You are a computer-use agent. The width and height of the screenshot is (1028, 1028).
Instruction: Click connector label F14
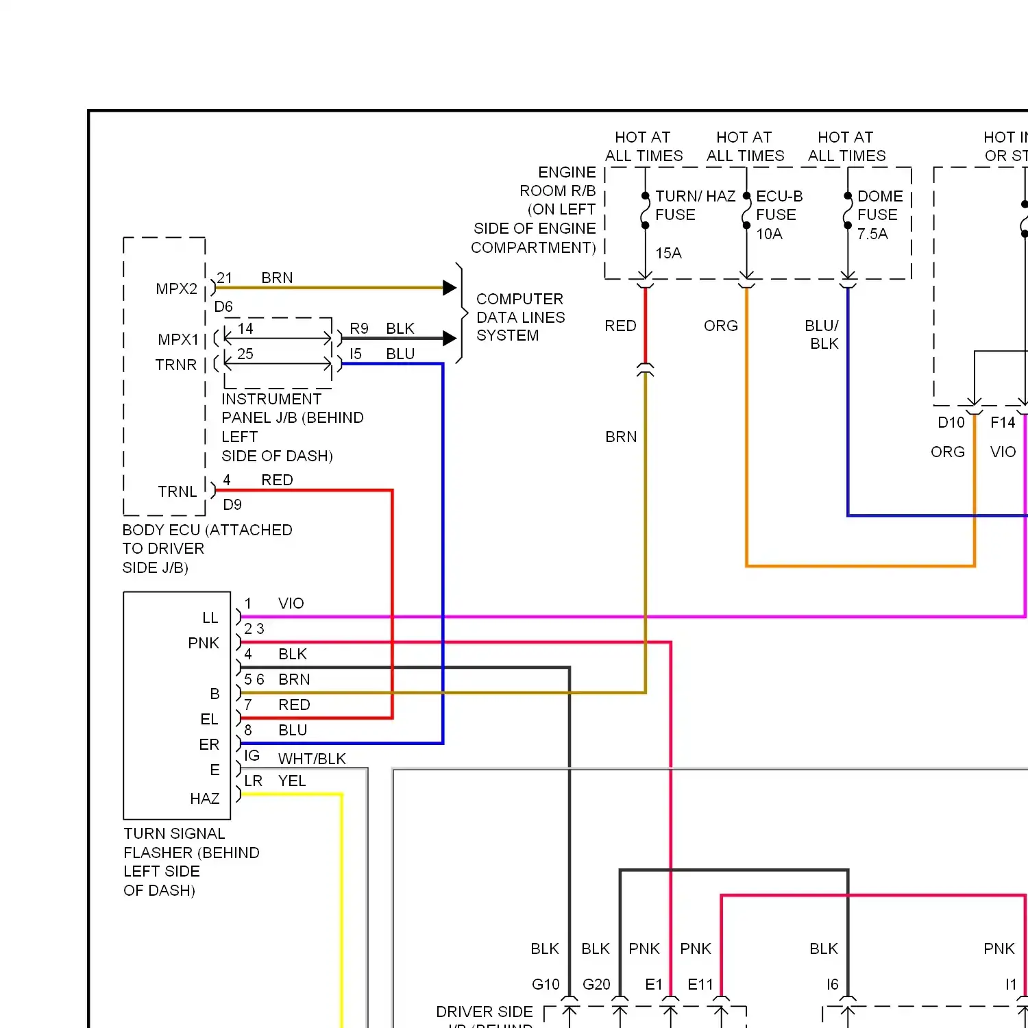pyautogui.click(x=1003, y=422)
